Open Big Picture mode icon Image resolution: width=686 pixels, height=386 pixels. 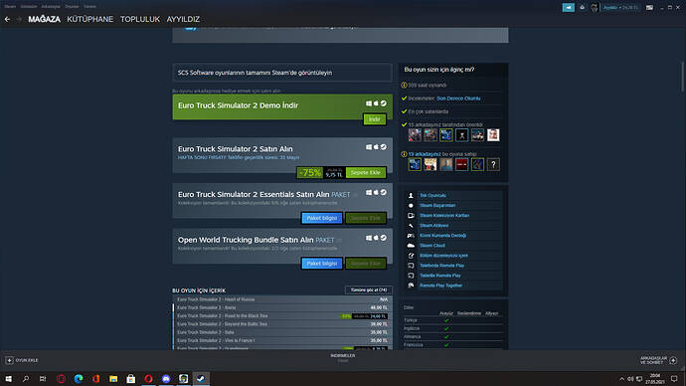pos(649,7)
